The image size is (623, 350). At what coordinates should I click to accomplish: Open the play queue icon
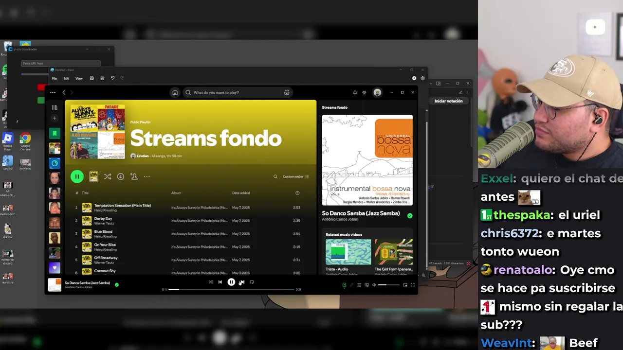[359, 285]
